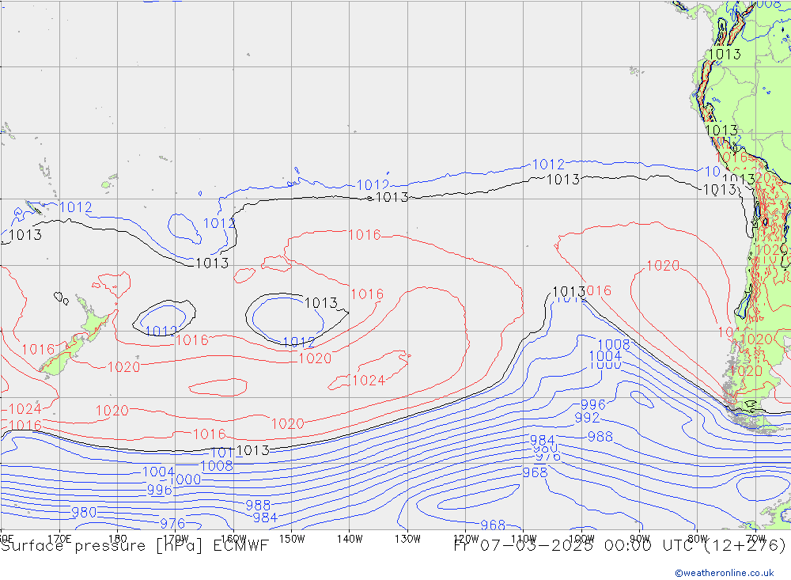
Task: Click the red 1020 label west of Chile
Action: [664, 266]
